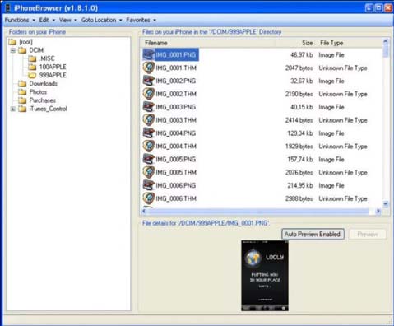
Task: Select the IMG_0001.PNG image file icon
Action: [x=149, y=54]
